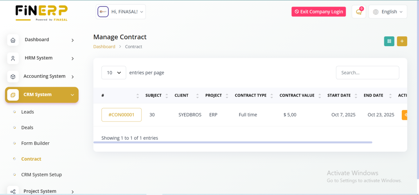The width and height of the screenshot is (419, 195).
Task: Click the orange view action icon
Action: (x=405, y=115)
